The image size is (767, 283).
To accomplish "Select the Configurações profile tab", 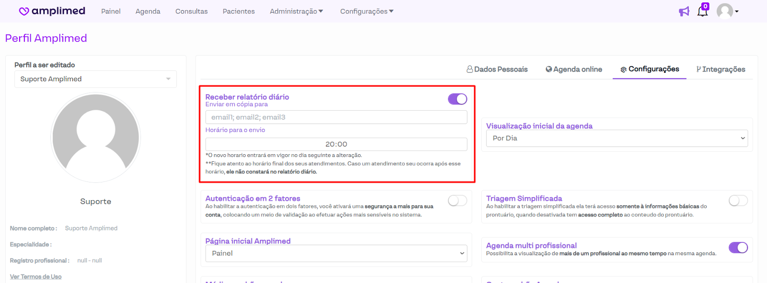I will (650, 69).
